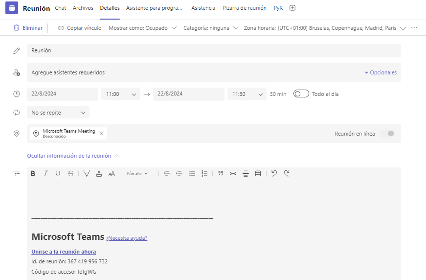Open the Asistente para programación tab
The image size is (426, 280).
[x=154, y=8]
